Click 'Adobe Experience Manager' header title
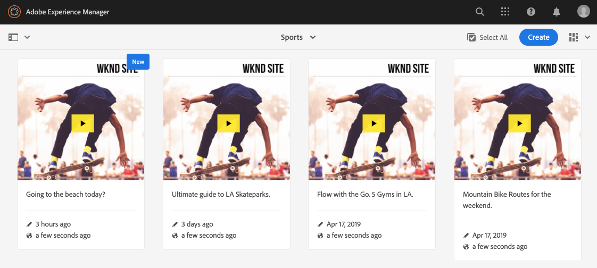The height and width of the screenshot is (268, 597). [x=68, y=12]
